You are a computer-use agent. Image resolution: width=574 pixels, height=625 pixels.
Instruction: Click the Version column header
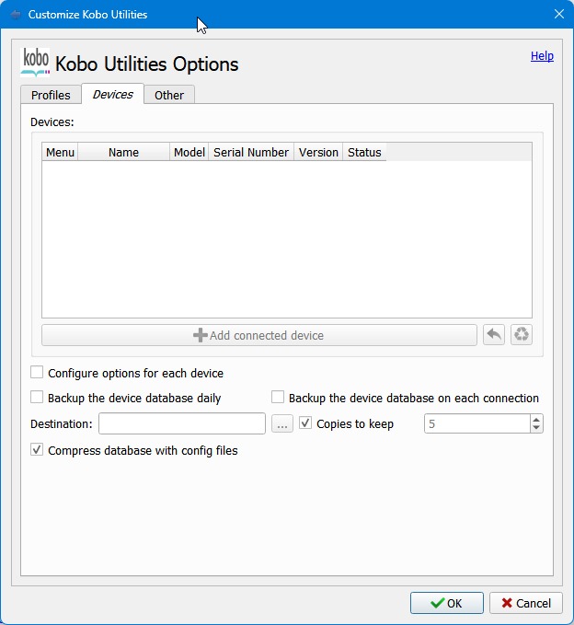[318, 152]
